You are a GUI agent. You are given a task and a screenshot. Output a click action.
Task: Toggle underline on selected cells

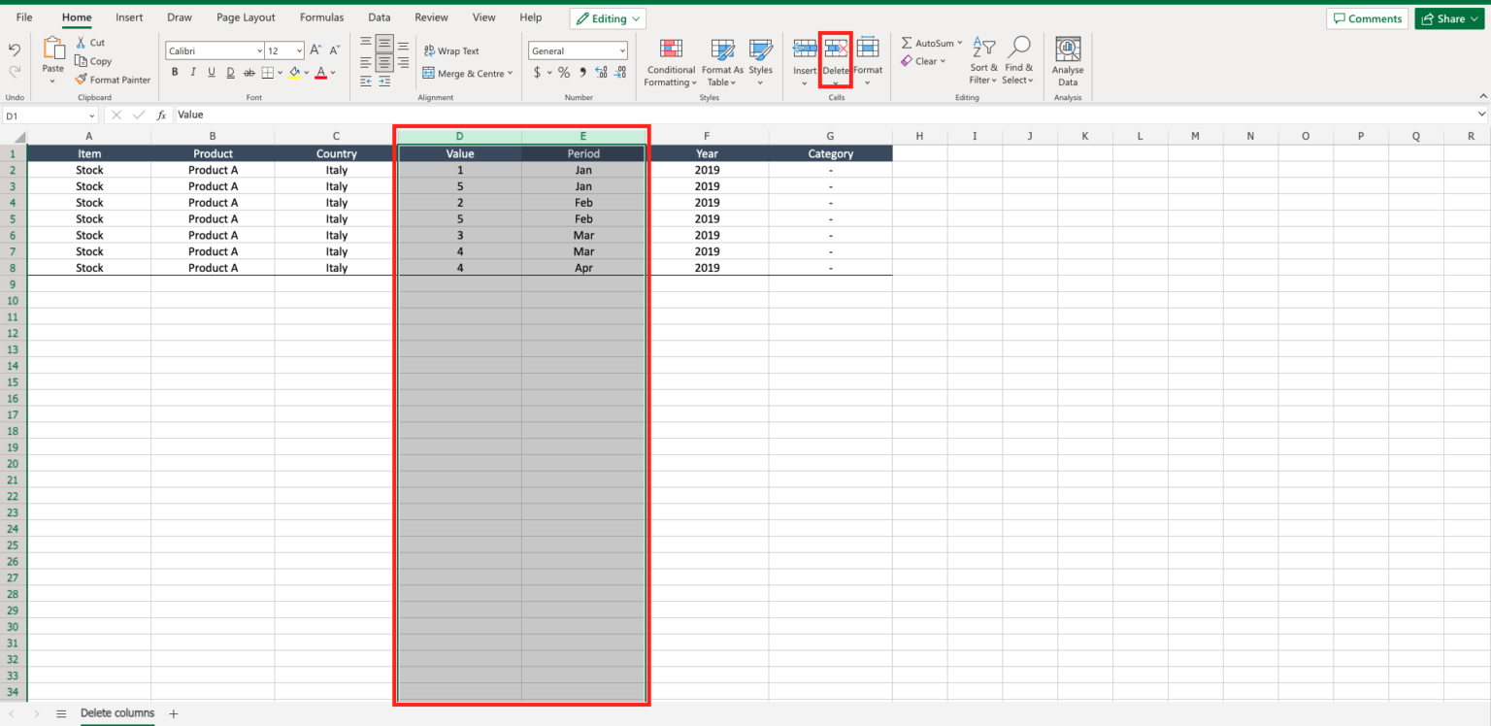tap(212, 71)
